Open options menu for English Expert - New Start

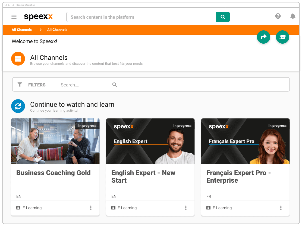click(x=186, y=208)
